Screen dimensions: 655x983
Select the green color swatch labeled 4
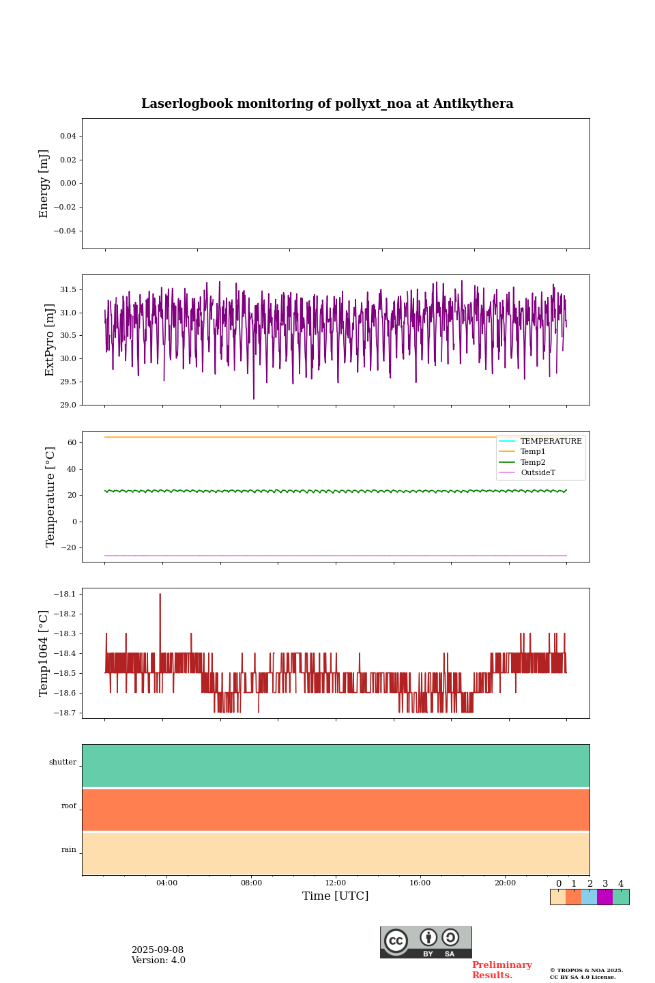[621, 897]
